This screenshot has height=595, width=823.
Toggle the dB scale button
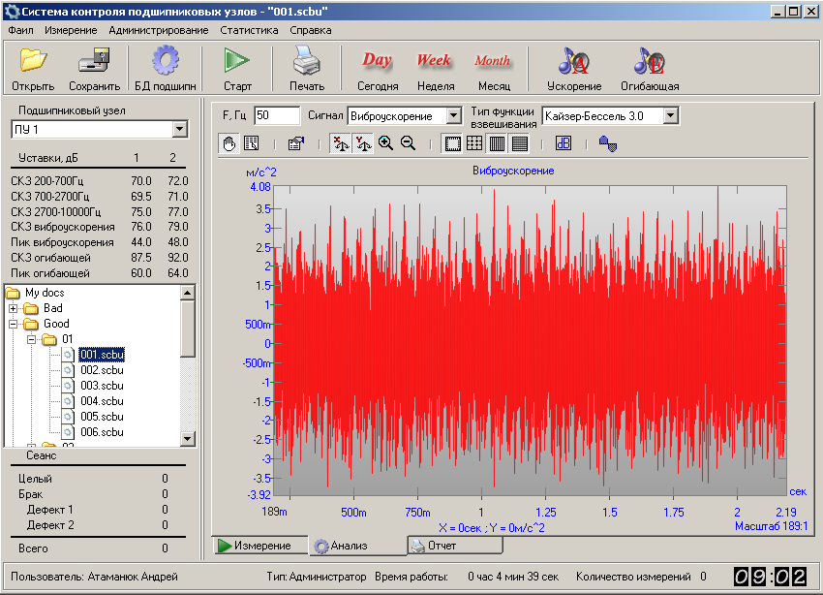click(x=564, y=143)
